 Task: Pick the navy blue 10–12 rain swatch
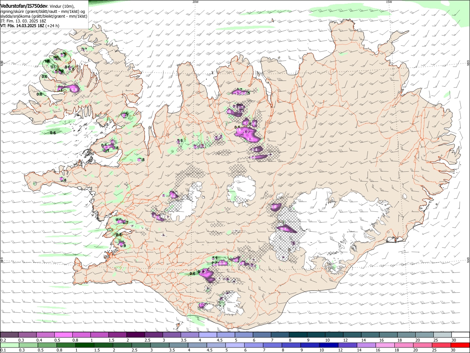328,345
